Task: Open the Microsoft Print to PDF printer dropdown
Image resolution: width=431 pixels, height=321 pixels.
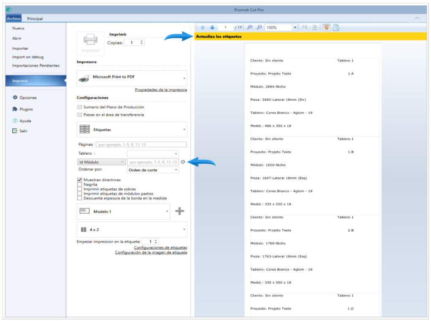Action: 132,78
